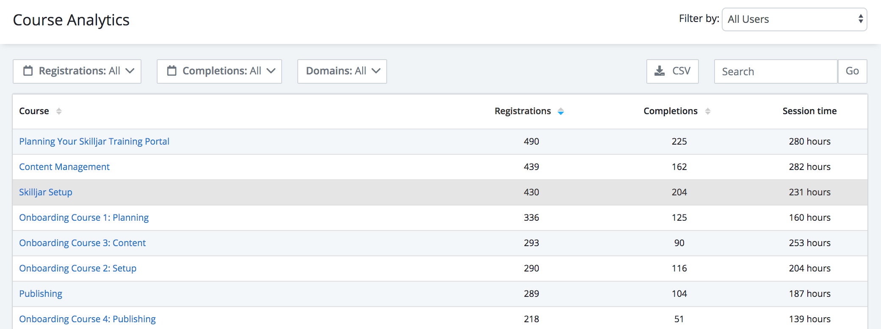The image size is (881, 329).
Task: Click the 90 completions value
Action: 679,243
